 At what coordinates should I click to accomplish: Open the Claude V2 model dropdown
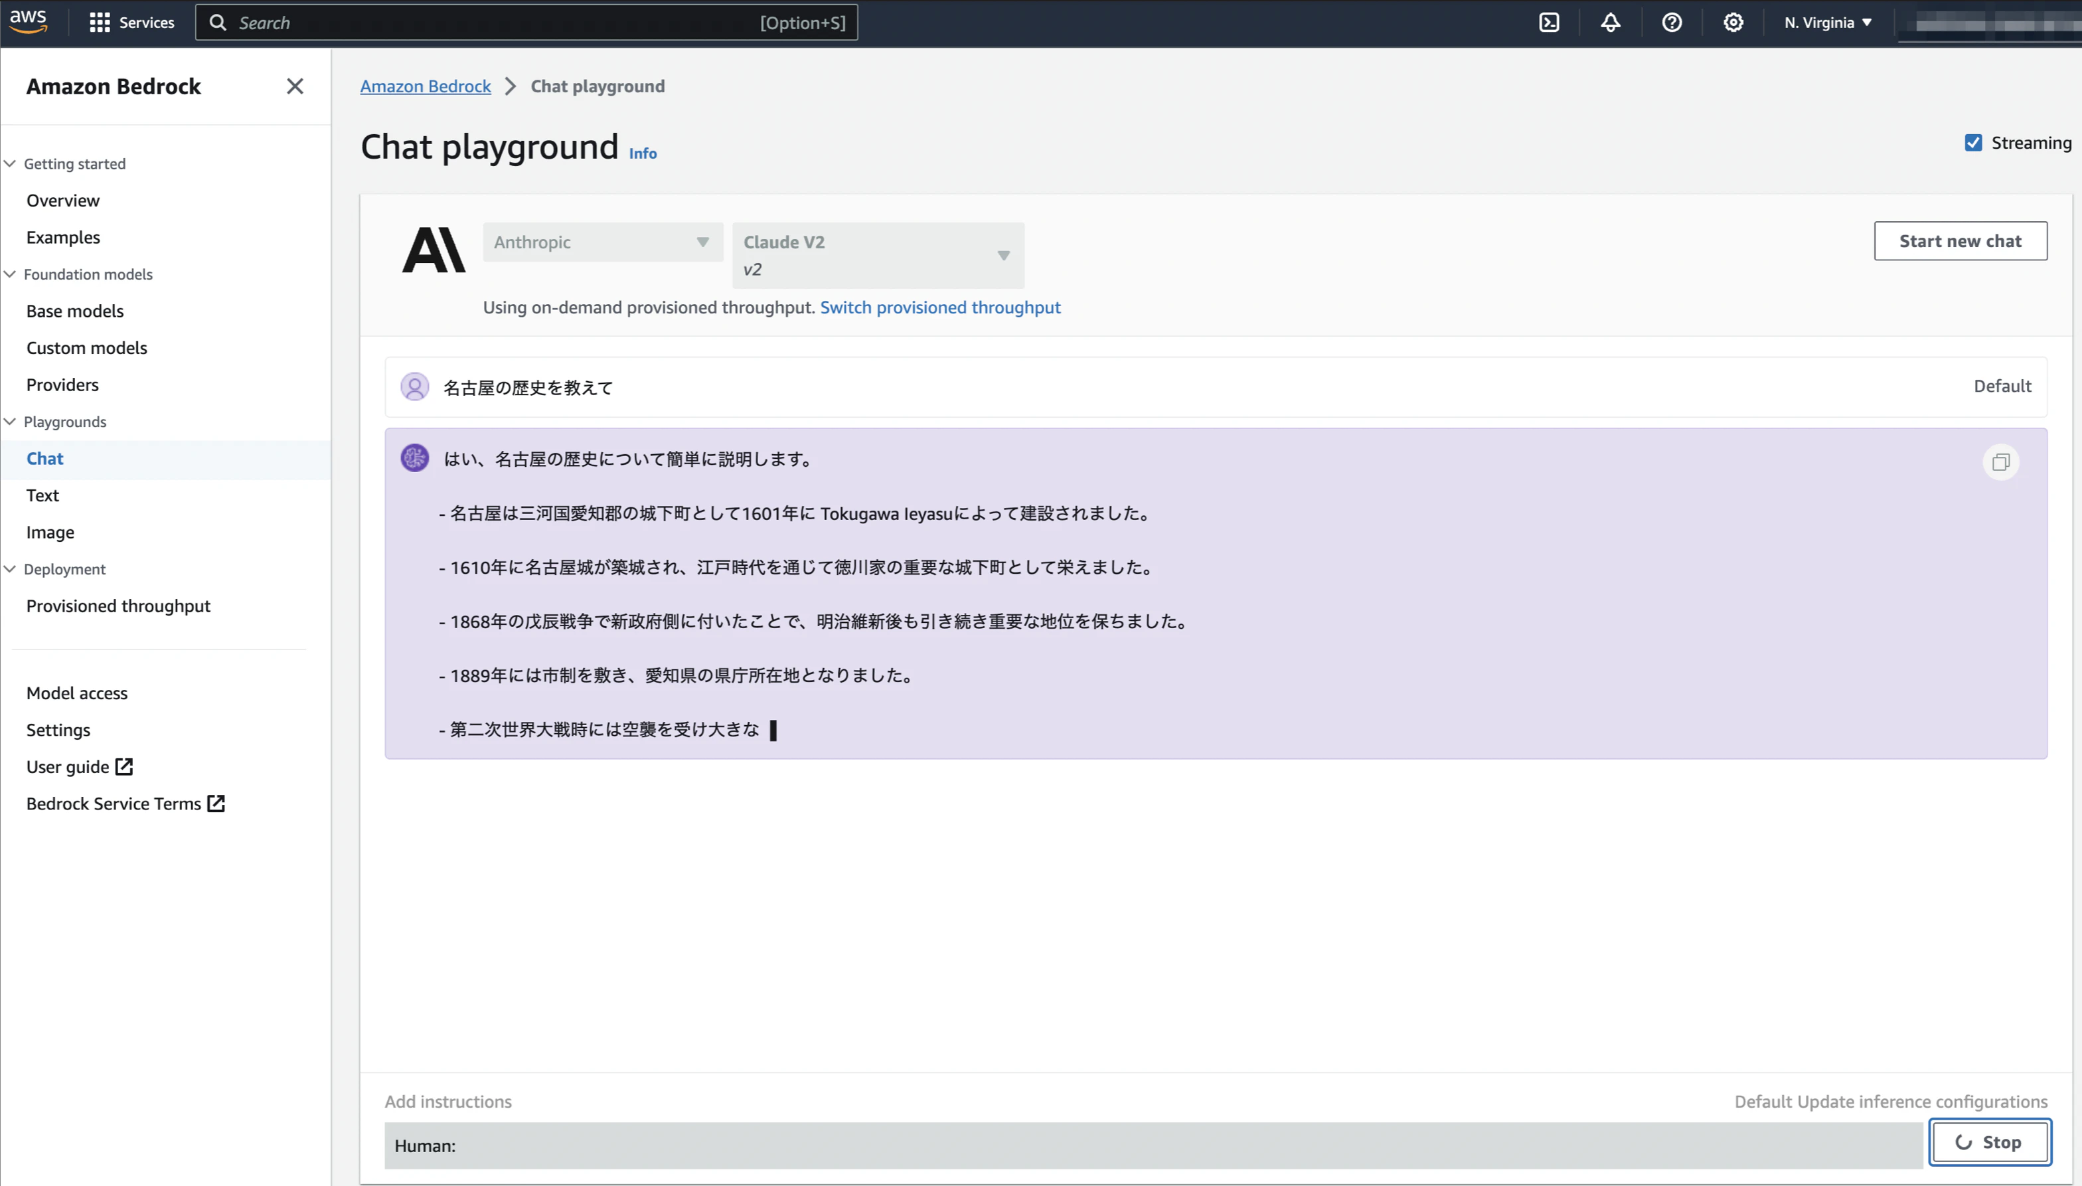coord(878,255)
